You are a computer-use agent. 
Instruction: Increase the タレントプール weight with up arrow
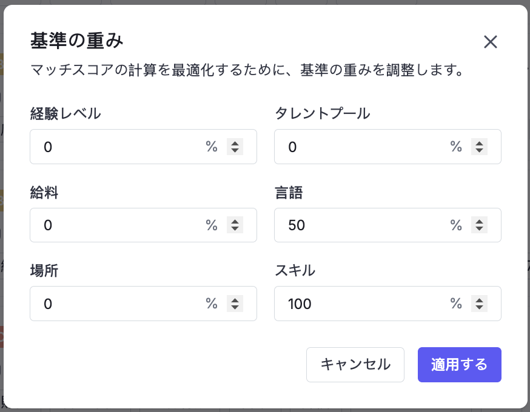(479, 143)
